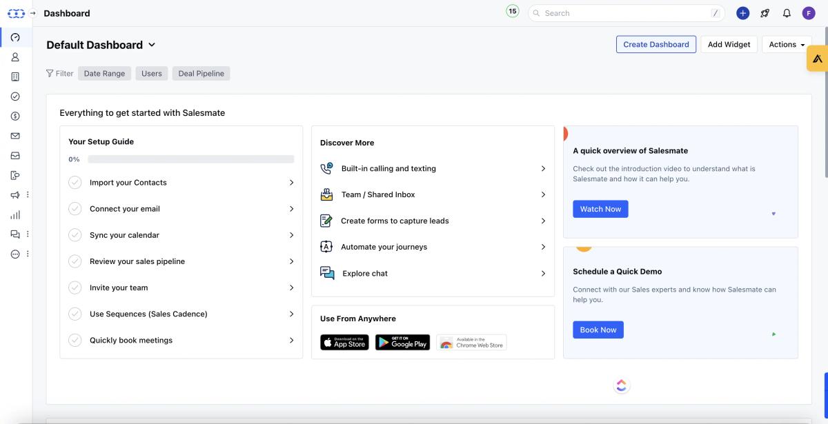The width and height of the screenshot is (828, 424).
Task: Click the yellow side tab widget icon
Action: point(817,59)
